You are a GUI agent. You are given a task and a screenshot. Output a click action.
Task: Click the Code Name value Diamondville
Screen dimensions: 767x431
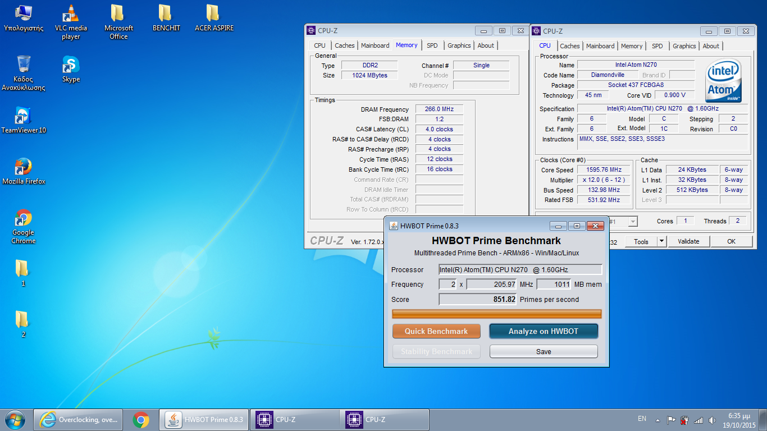pyautogui.click(x=608, y=75)
